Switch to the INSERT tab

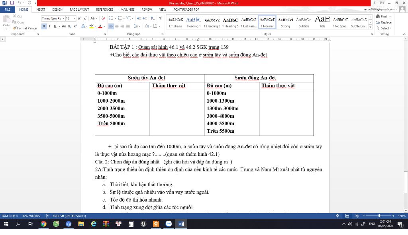tap(40, 10)
